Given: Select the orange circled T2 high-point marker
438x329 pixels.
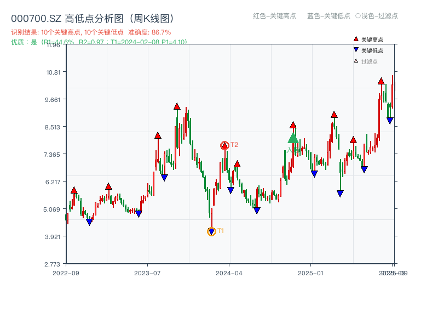Looking at the screenshot, I should pyautogui.click(x=224, y=145).
